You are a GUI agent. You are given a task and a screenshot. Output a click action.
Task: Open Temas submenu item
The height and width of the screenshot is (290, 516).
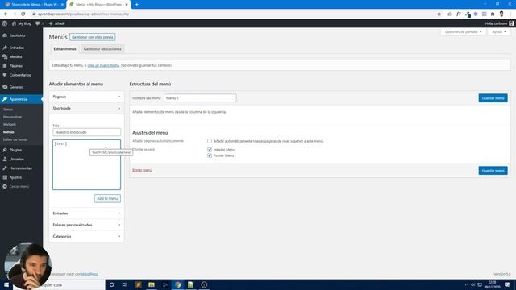click(x=8, y=110)
